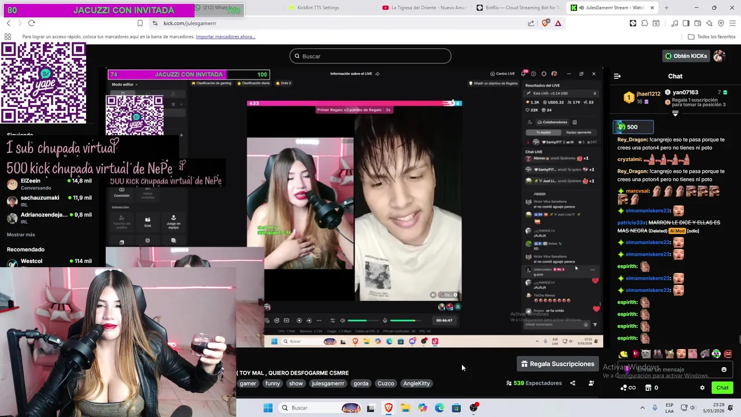Click the pinned 500 kicks gift badge
The width and height of the screenshot is (741, 417).
tap(633, 127)
